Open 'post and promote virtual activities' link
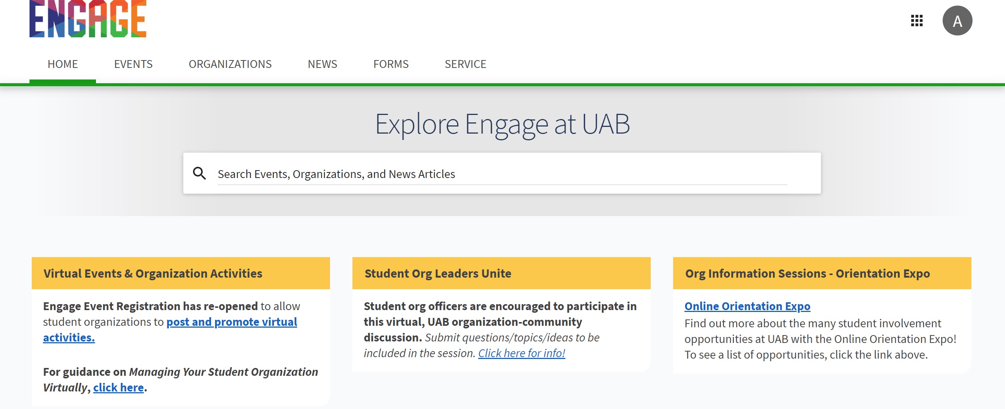 [x=231, y=322]
